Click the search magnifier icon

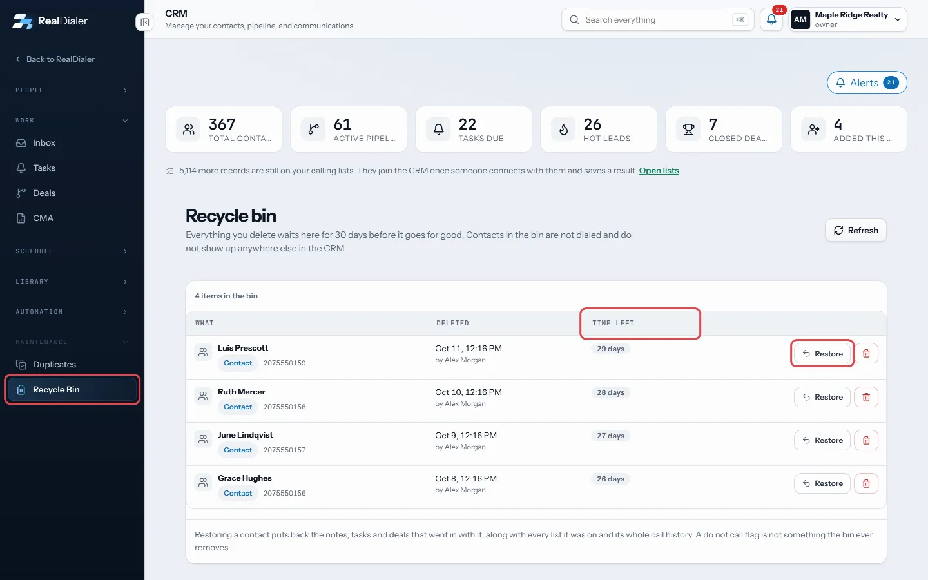coord(574,20)
